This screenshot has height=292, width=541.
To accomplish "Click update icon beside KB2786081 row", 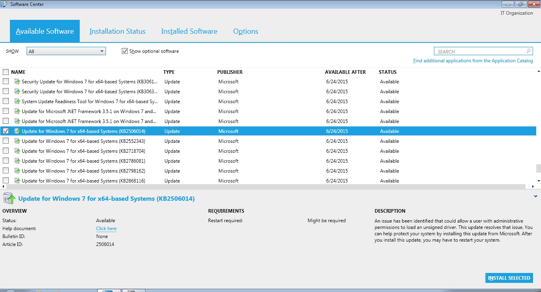I will pyautogui.click(x=17, y=161).
